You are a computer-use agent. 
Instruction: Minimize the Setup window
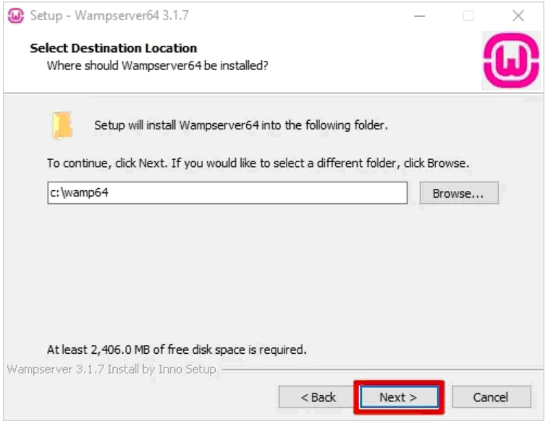point(419,16)
